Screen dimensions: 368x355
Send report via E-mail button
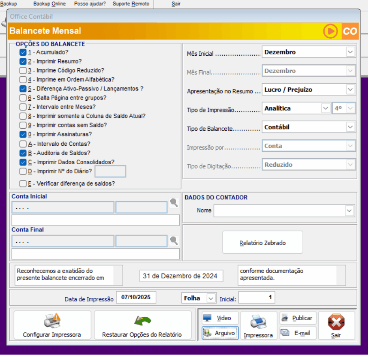[x=298, y=333]
